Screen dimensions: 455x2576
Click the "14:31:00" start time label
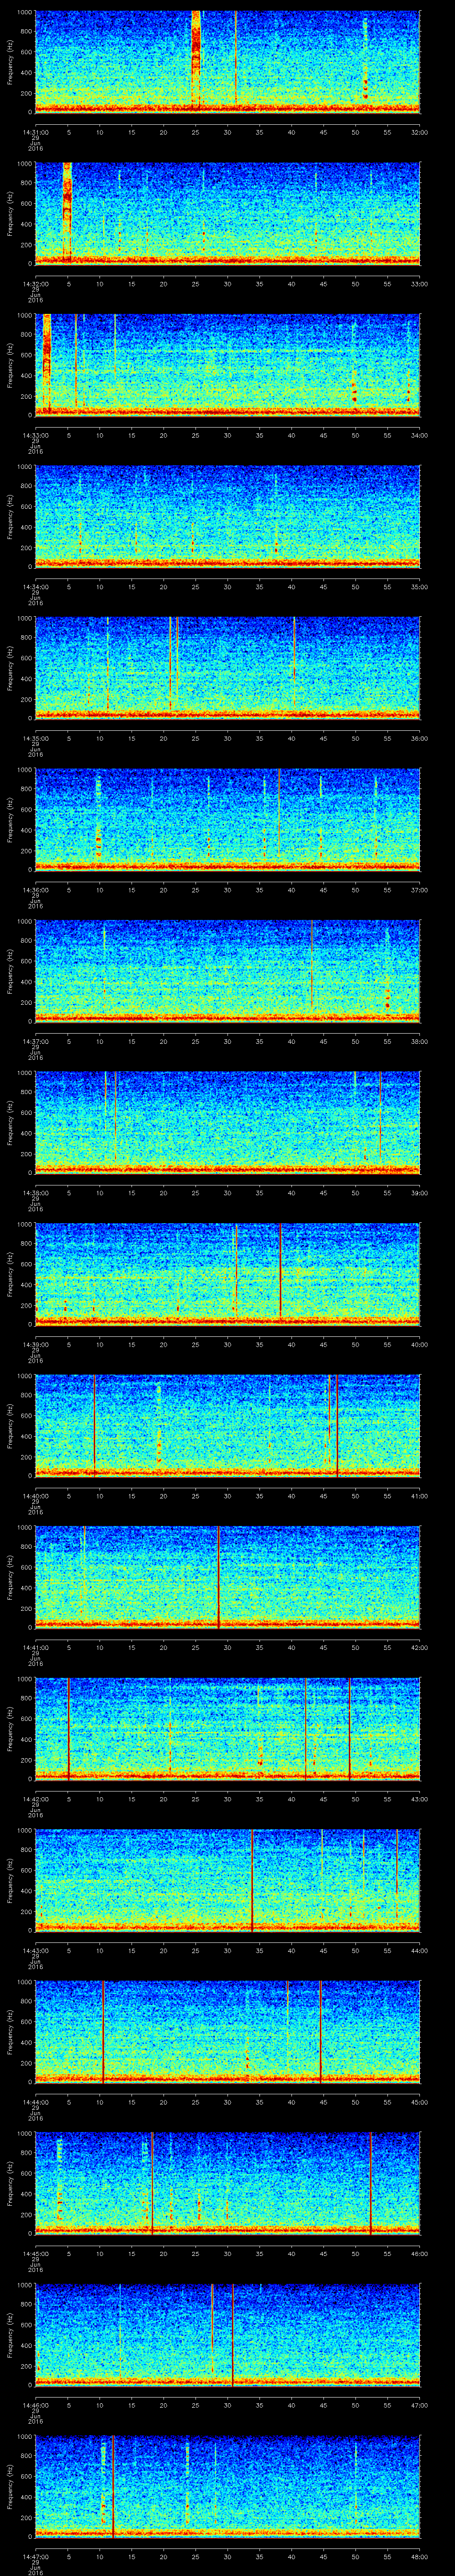tap(35, 132)
